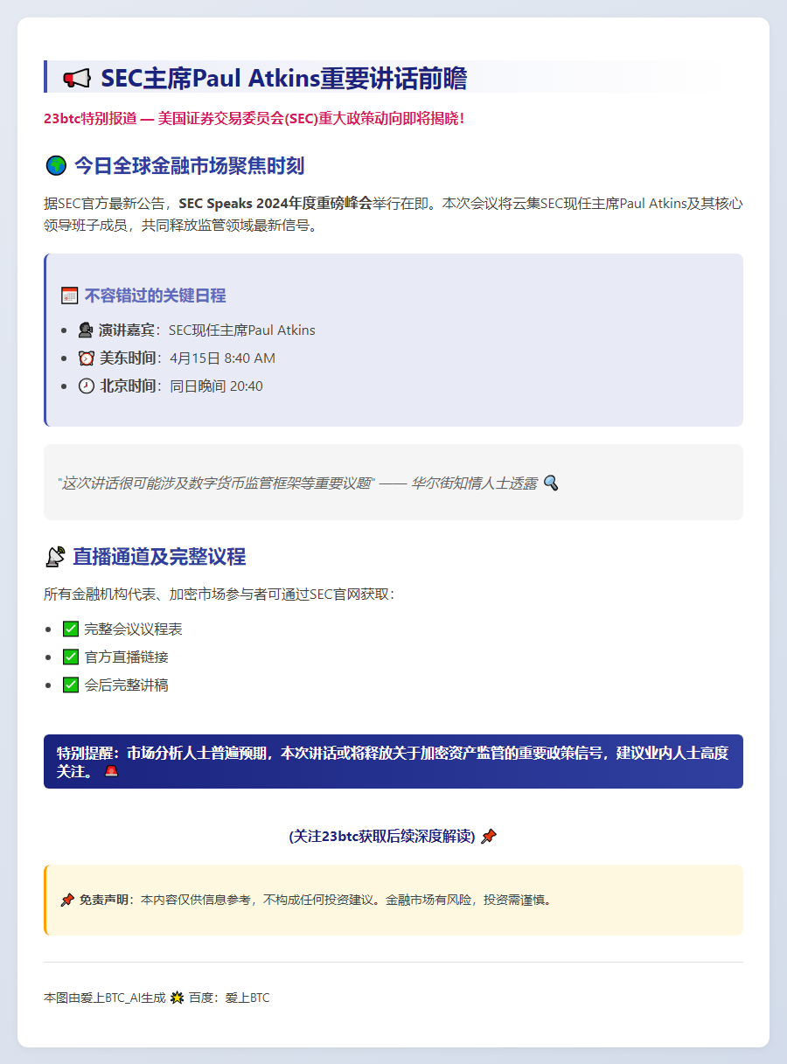This screenshot has height=1064, width=787.
Task: Click the sentence 所有金融机构代表、加密市场参与者
Action: pyautogui.click(x=219, y=595)
